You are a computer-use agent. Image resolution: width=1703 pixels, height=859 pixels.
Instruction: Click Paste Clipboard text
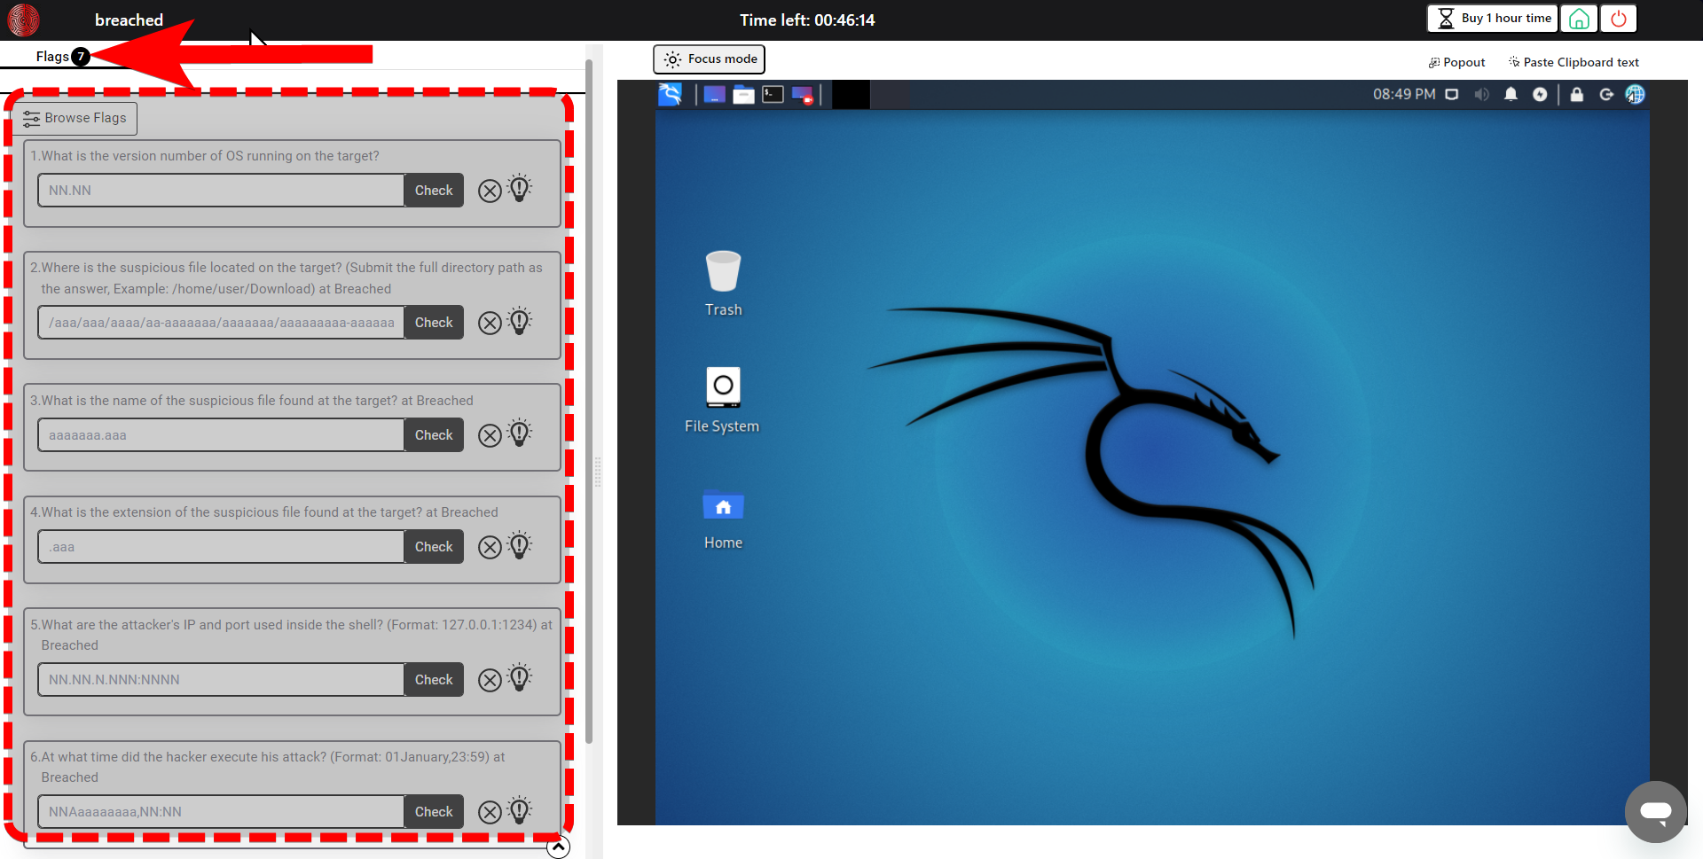click(1574, 62)
